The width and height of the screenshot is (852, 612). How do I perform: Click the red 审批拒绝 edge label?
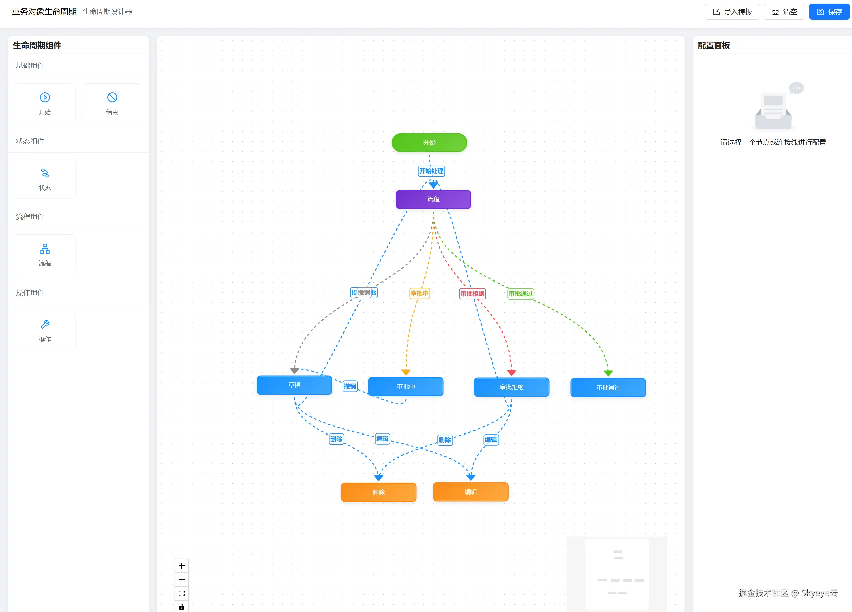point(472,294)
